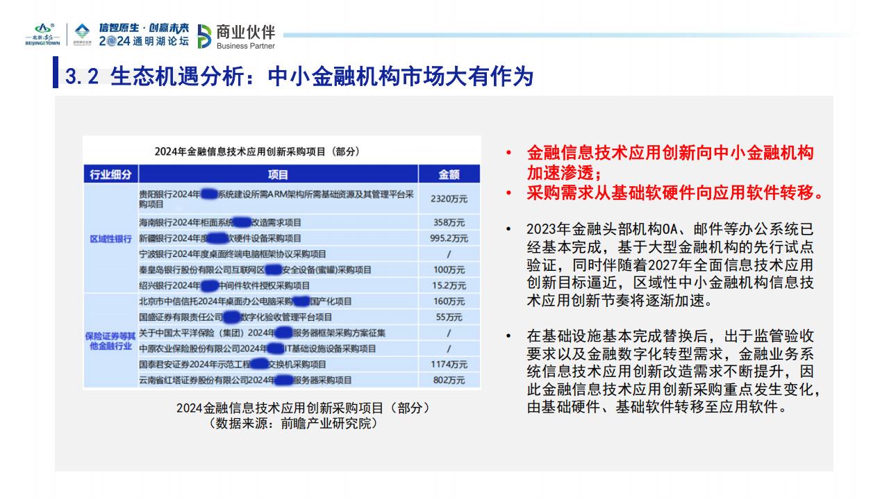Screen dimensions: 889x500
Task: Click the 北京市中信信托2024年 project row
Action: pyautogui.click(x=278, y=301)
